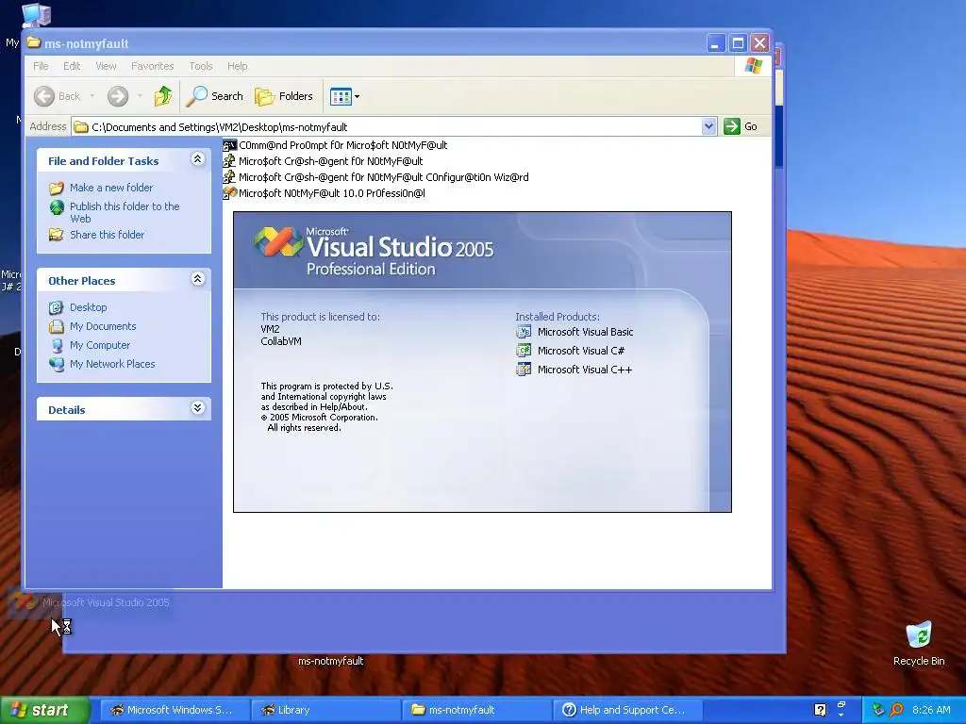966x724 pixels.
Task: Click the Make a new folder icon
Action: (x=57, y=188)
